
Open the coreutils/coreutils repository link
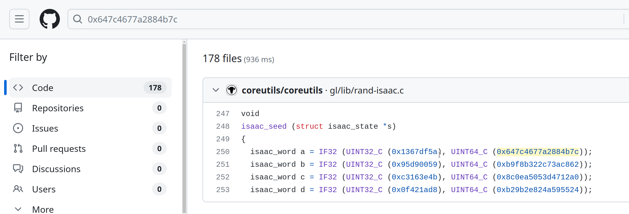click(282, 90)
